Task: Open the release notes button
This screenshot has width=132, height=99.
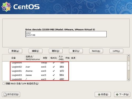Action: click(x=11, y=94)
